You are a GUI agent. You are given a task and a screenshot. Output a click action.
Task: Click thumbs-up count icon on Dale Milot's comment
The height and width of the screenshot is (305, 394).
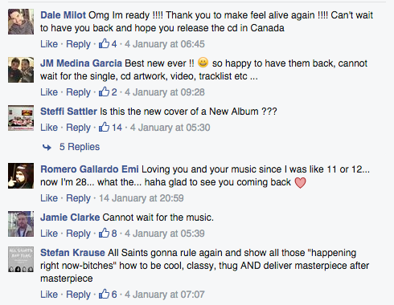pyautogui.click(x=104, y=43)
